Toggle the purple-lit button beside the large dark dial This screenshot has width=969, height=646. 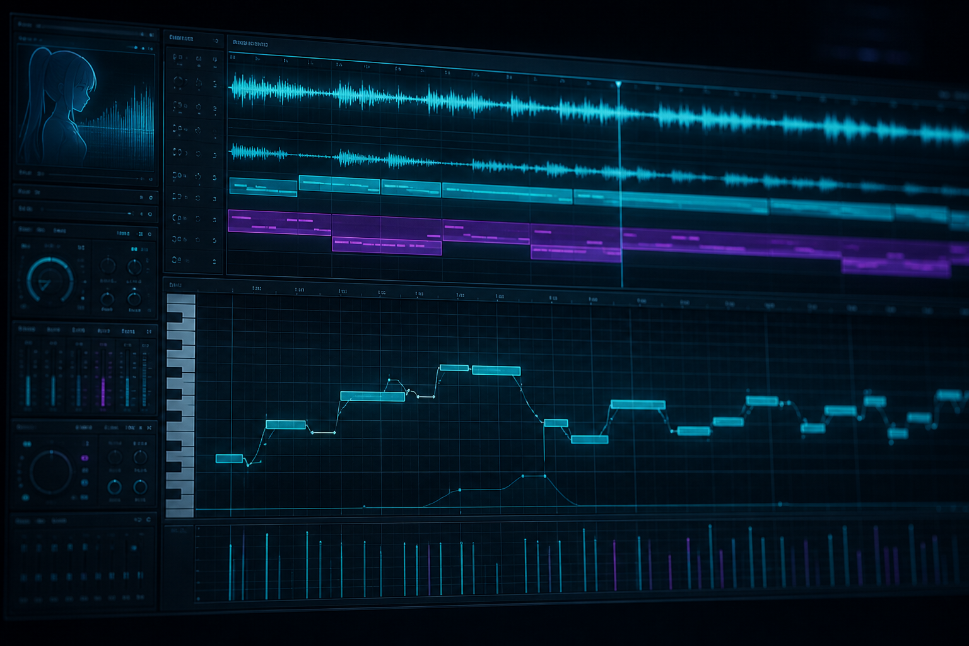(85, 457)
